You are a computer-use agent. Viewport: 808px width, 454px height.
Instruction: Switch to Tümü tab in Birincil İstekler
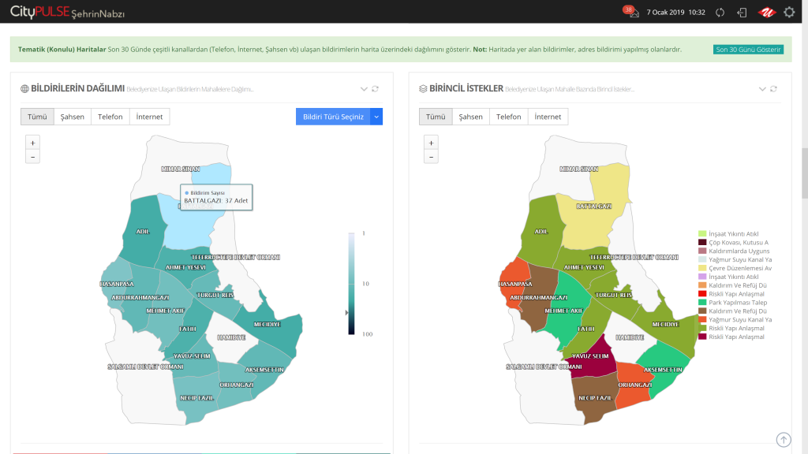tap(436, 117)
